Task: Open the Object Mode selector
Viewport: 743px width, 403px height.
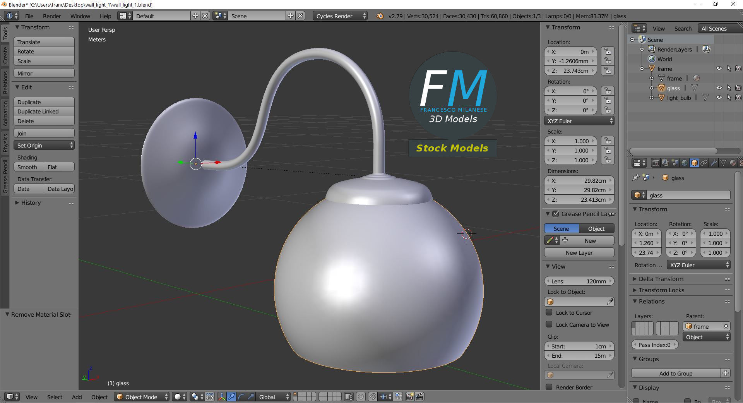Action: (142, 397)
